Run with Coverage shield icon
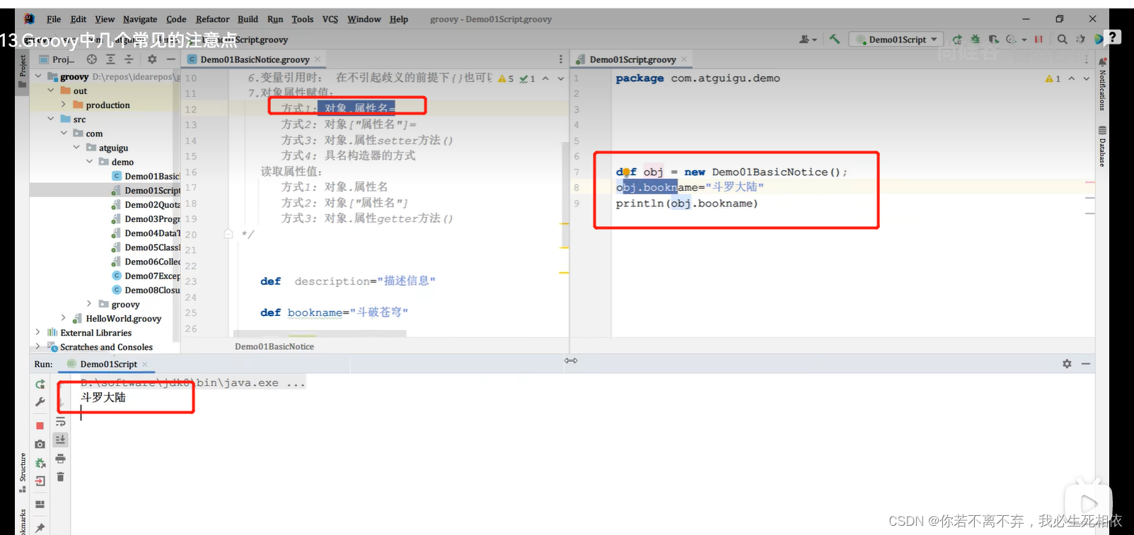The width and height of the screenshot is (1134, 535). pyautogui.click(x=994, y=40)
